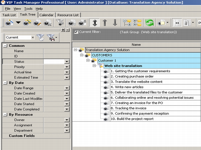The width and height of the screenshot is (201, 150).
Task: Click the Name column header
Action: (x=136, y=45)
